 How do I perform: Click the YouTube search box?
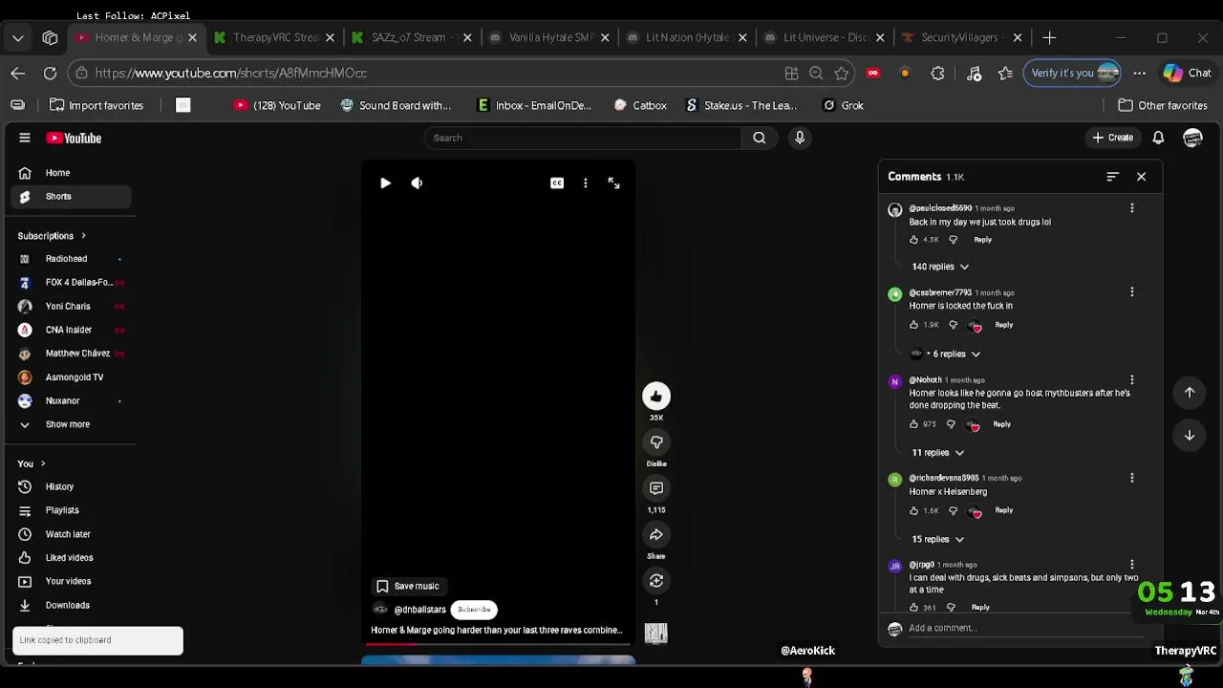click(583, 138)
